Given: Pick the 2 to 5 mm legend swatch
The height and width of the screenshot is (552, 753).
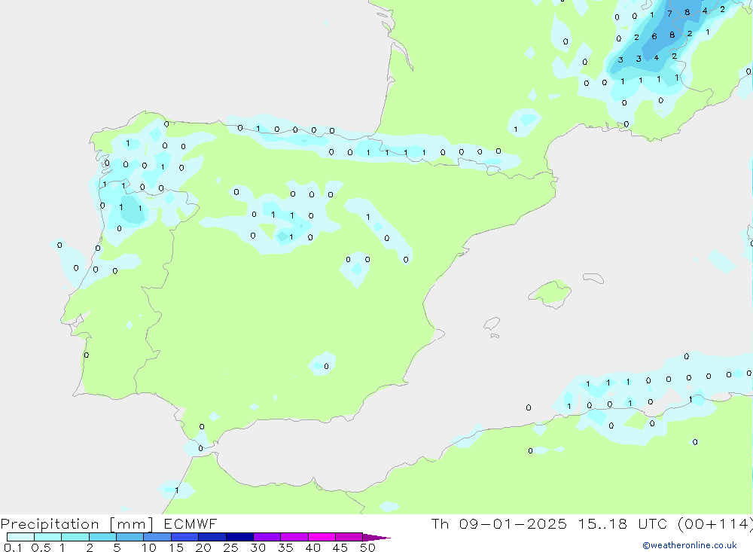Looking at the screenshot, I should (x=102, y=537).
